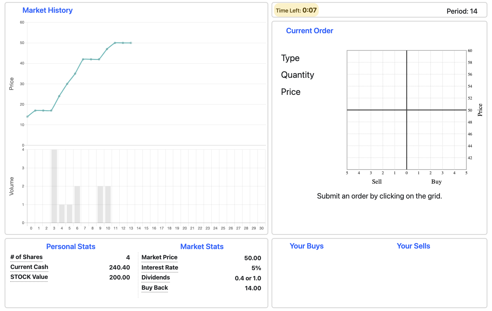Click the 'Buy' axis label under grid
The height and width of the screenshot is (311, 492).
coord(436,182)
